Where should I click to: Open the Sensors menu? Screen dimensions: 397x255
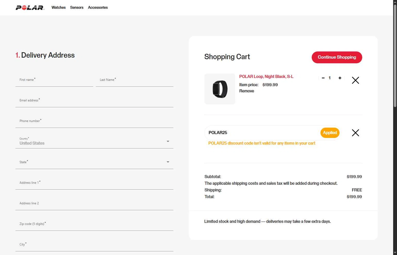coord(77,7)
